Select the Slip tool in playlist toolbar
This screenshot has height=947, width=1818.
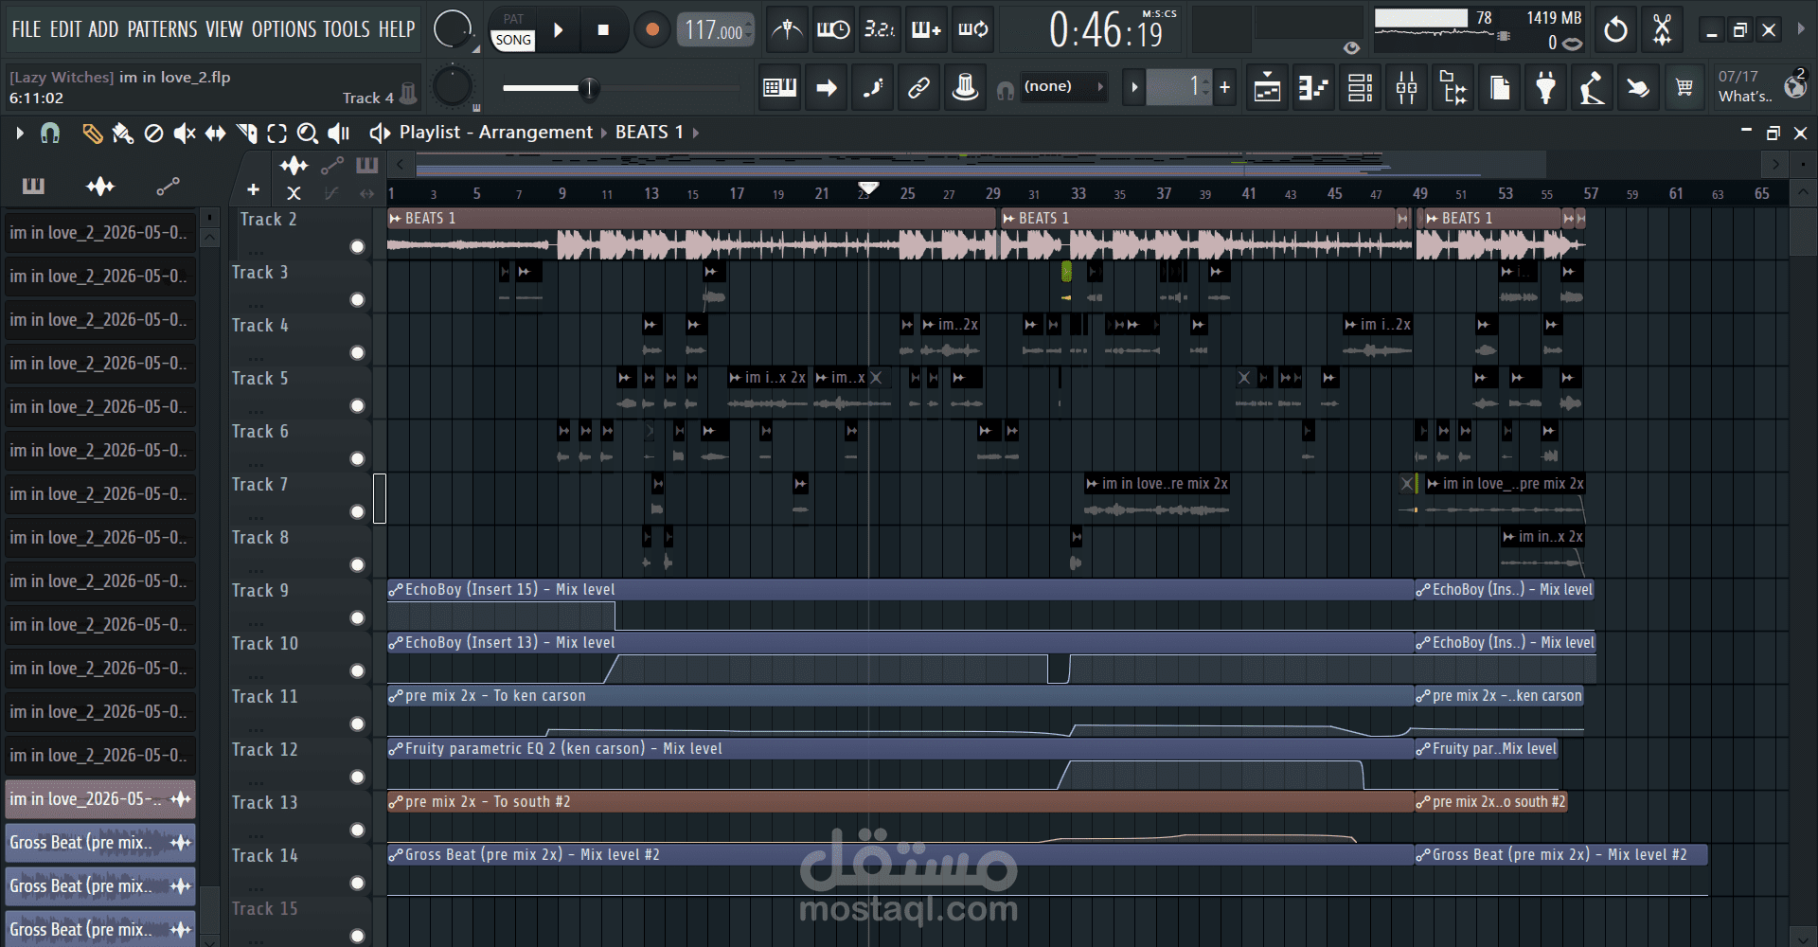click(x=216, y=134)
